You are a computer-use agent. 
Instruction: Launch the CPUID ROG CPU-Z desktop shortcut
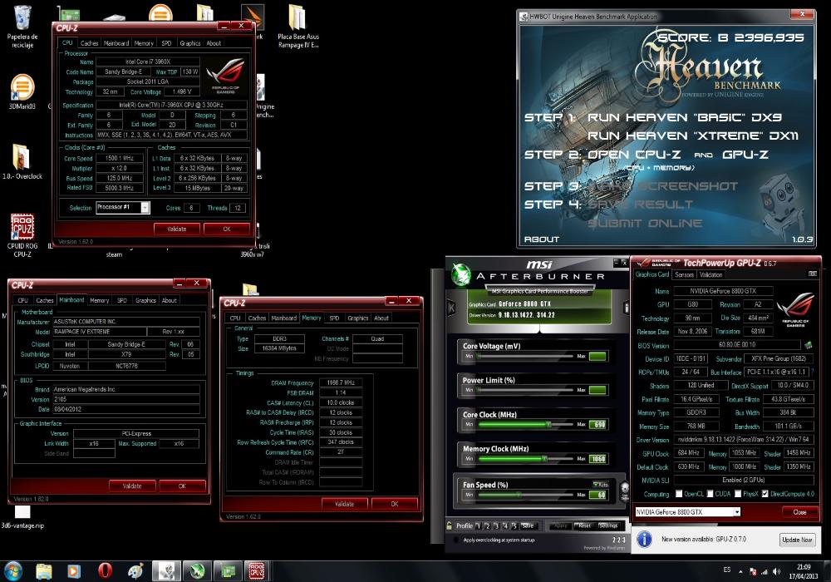tap(22, 235)
